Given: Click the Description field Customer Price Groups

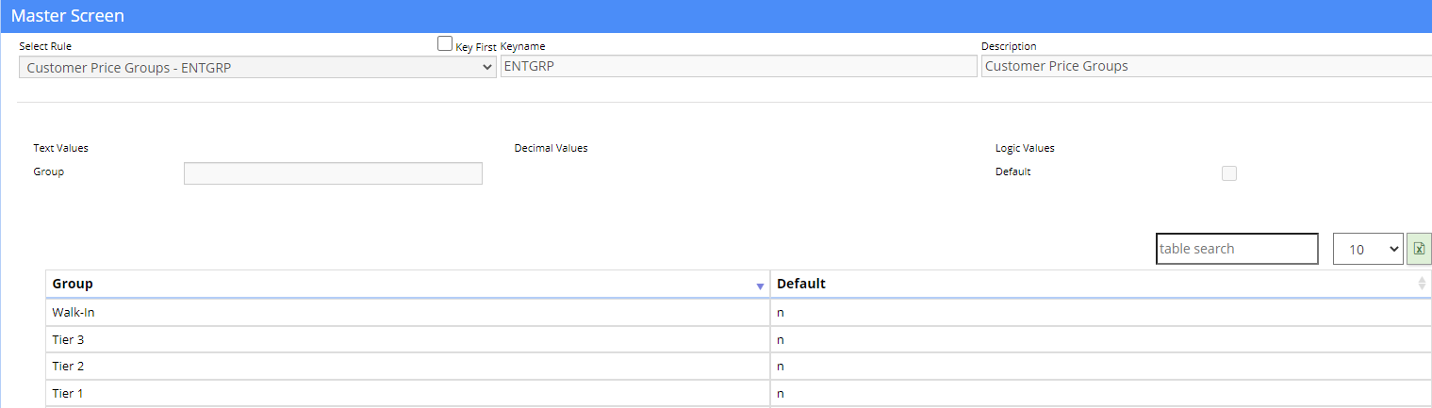Looking at the screenshot, I should click(x=1207, y=66).
